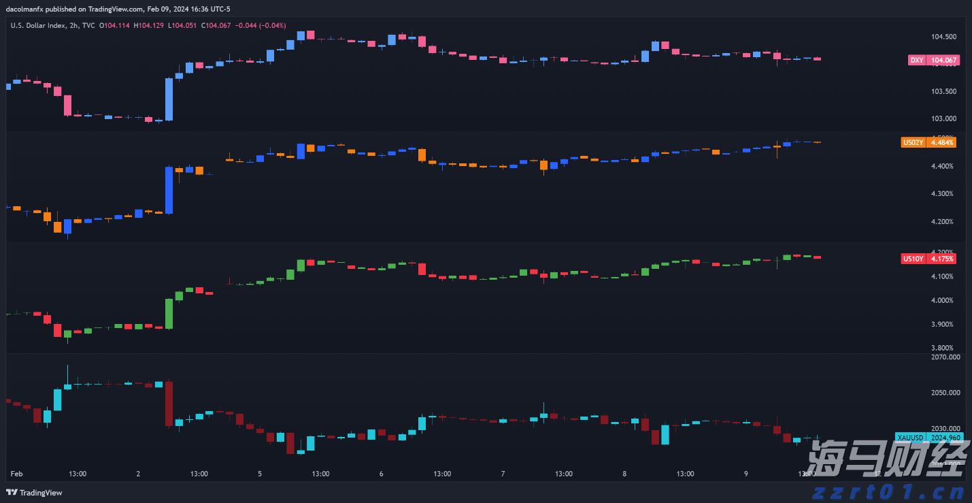Click the date 6 on the time axis
972x503 pixels.
click(x=382, y=474)
